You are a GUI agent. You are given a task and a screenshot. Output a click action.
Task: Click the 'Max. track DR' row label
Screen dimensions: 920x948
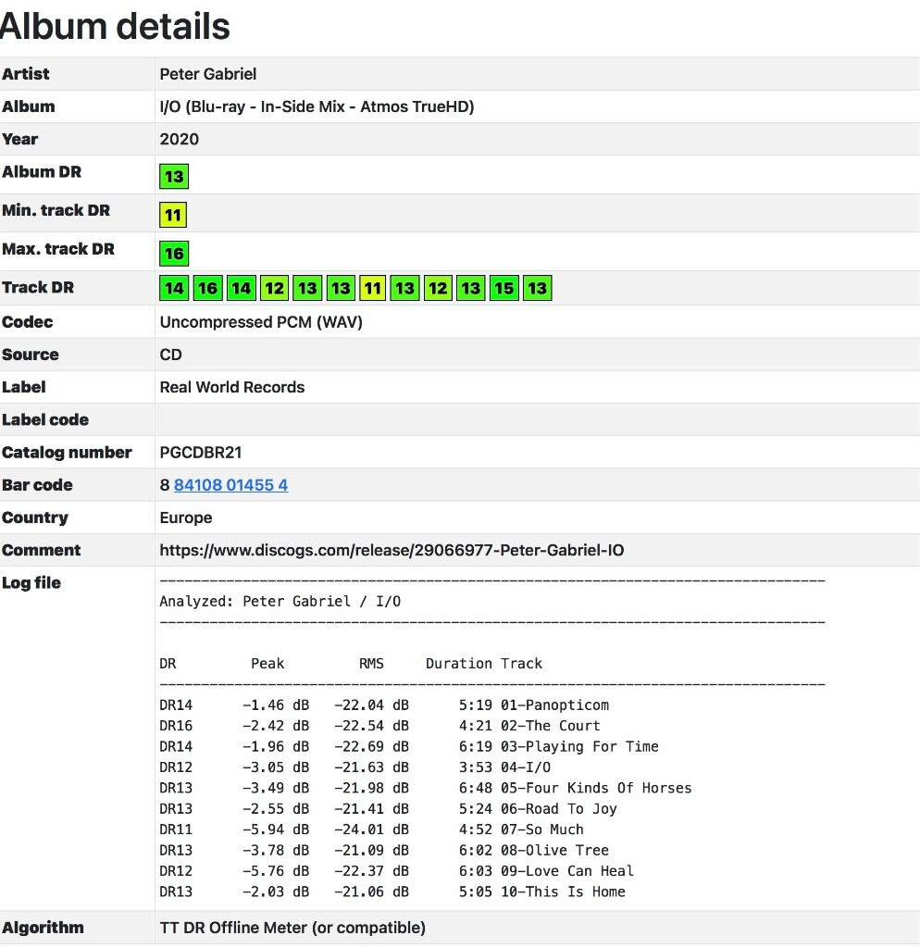coord(58,249)
